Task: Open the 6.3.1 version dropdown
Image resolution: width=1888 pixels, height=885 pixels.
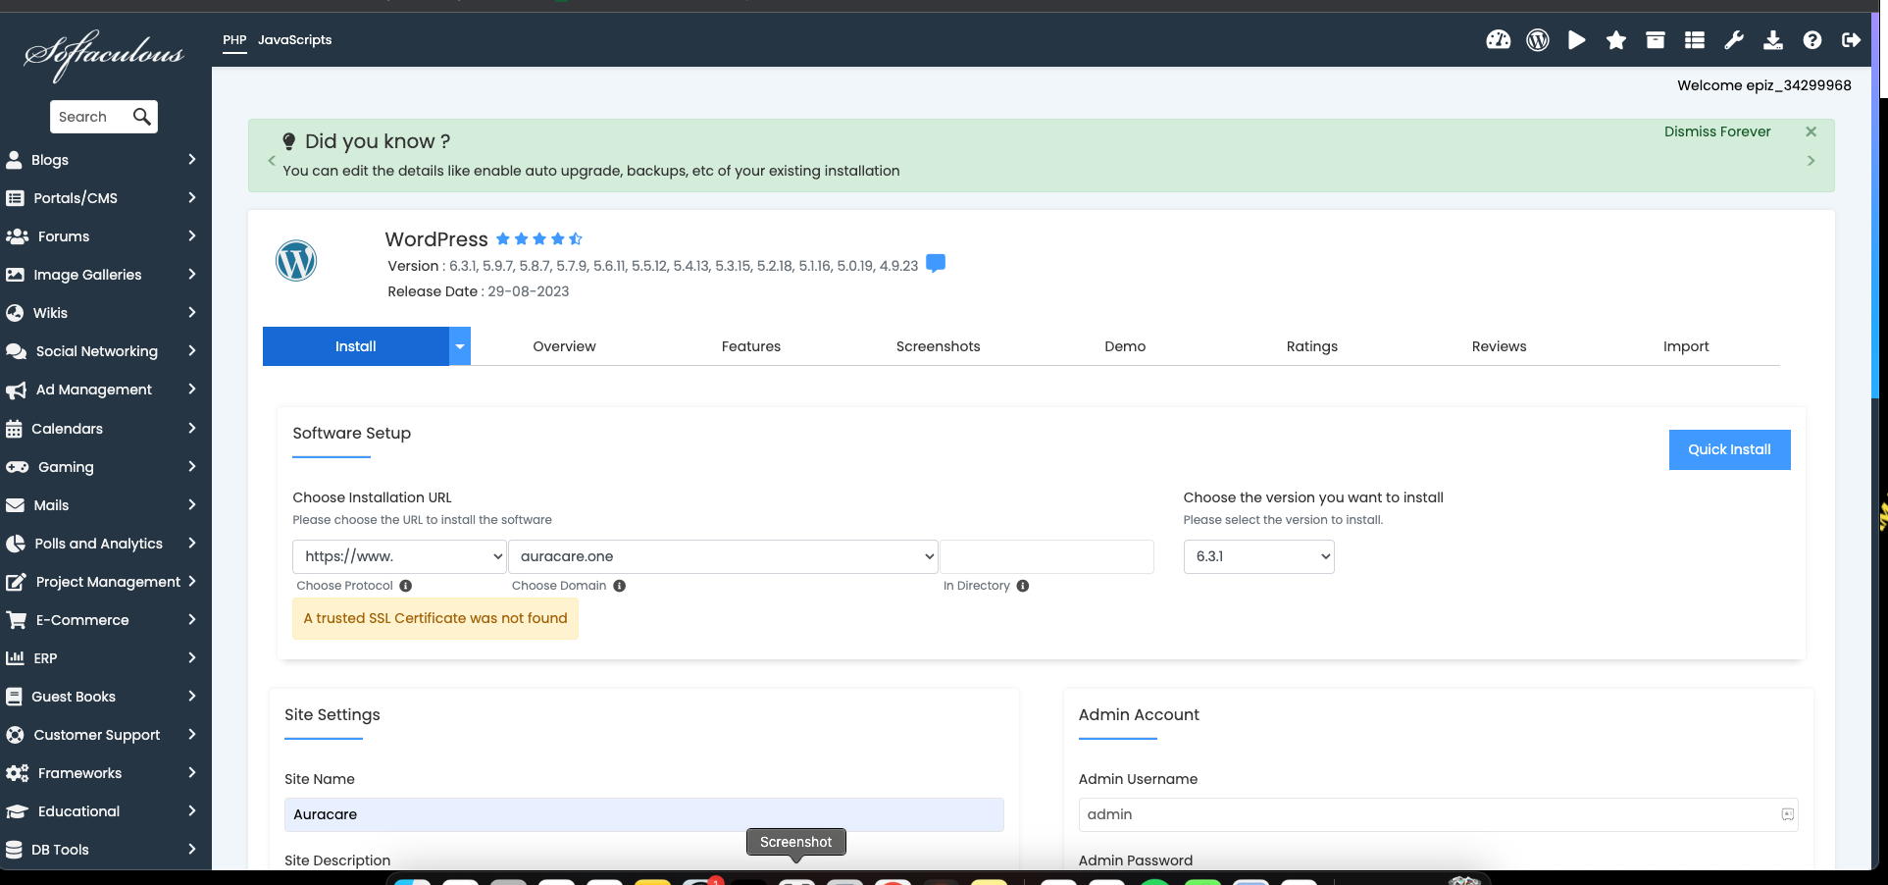Action: [x=1258, y=556]
